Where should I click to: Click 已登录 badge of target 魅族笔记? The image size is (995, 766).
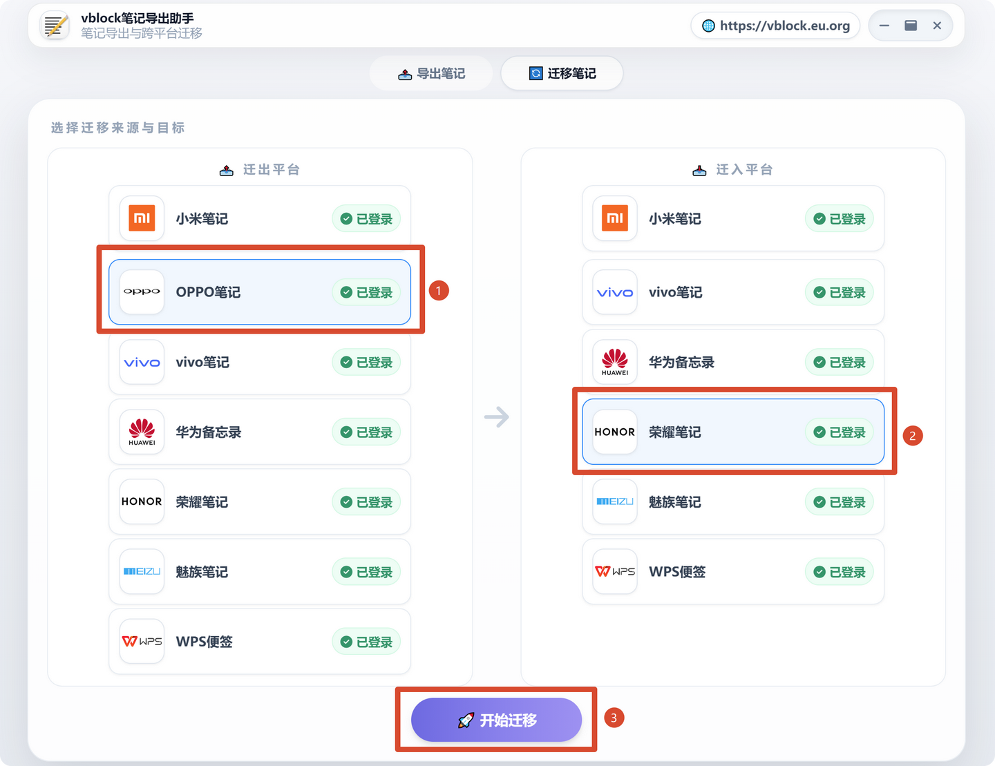click(840, 502)
